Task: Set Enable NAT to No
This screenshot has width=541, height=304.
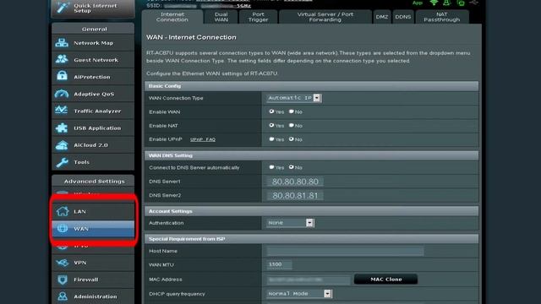Action: [292, 125]
